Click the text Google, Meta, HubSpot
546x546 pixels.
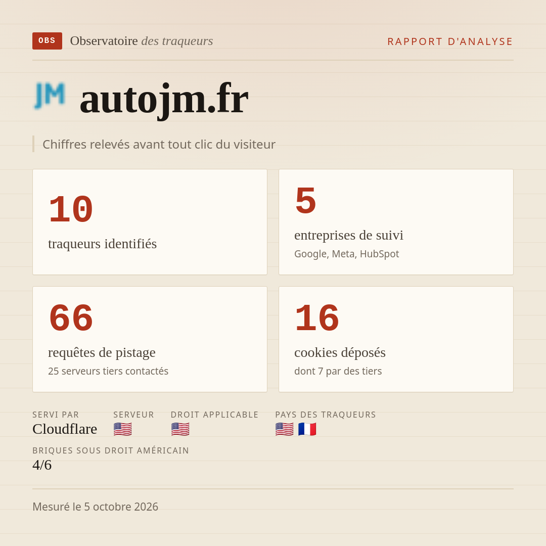(346, 254)
